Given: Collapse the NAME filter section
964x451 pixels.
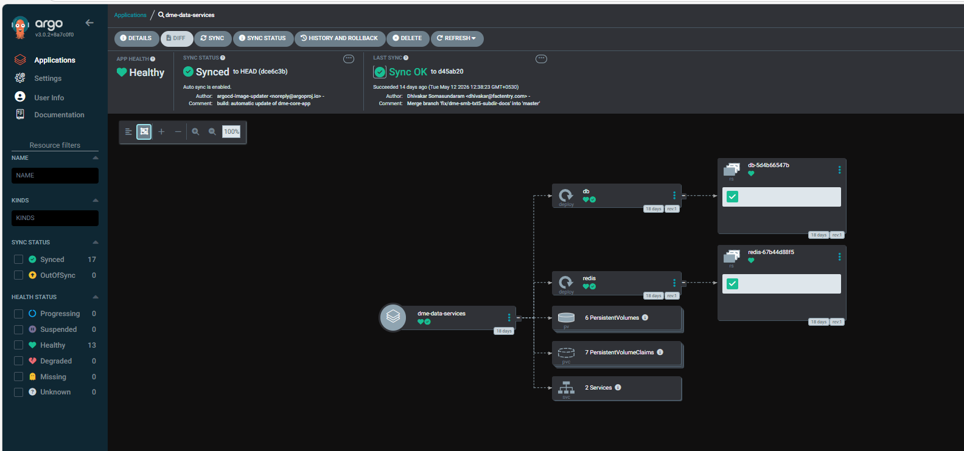Looking at the screenshot, I should click(96, 158).
